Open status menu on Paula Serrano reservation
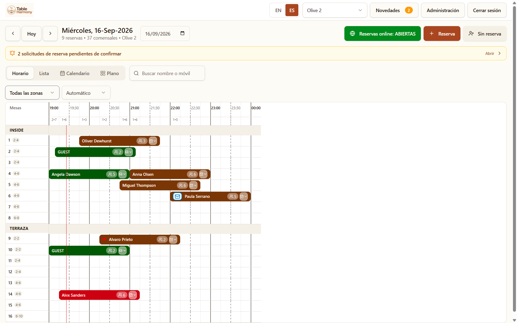Screen dimensions: 517x323 [243, 196]
